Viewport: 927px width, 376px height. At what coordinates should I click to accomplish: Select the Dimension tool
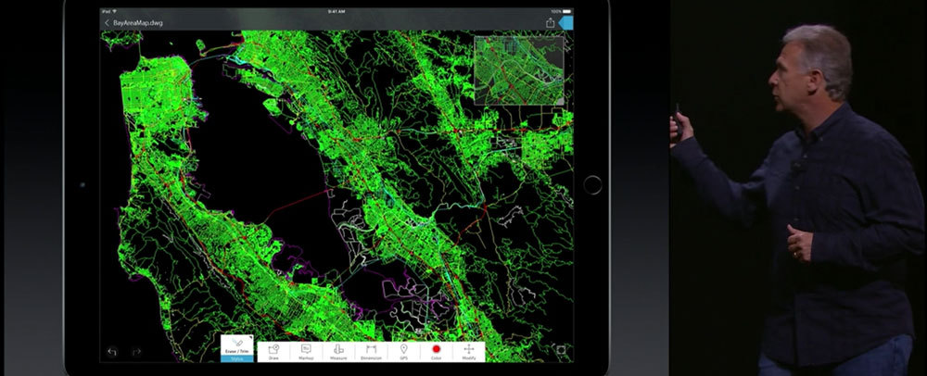coord(371,352)
